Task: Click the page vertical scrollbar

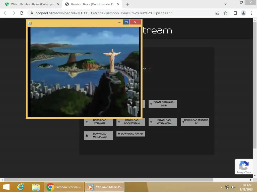Action: point(255,85)
